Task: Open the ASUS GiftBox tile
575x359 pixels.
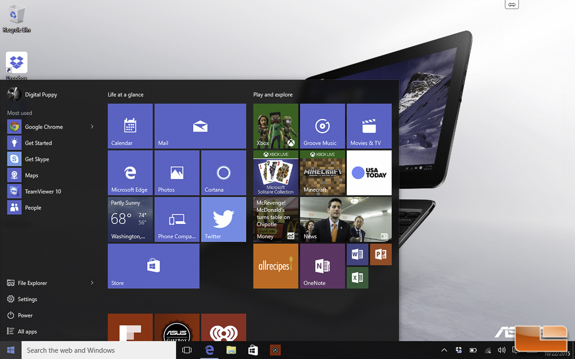Action: 177,327
